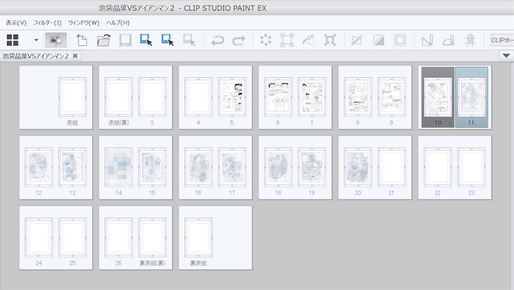514x290 pixels.
Task: Click the Clear dotted circle icon
Action: pos(266,40)
